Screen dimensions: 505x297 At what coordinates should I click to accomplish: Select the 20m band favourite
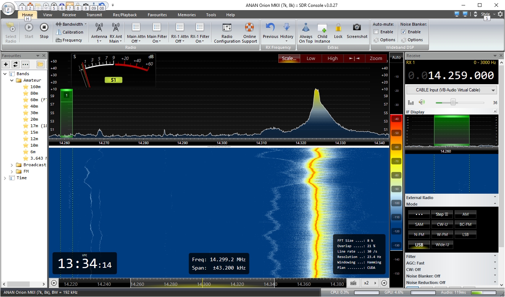tap(34, 119)
